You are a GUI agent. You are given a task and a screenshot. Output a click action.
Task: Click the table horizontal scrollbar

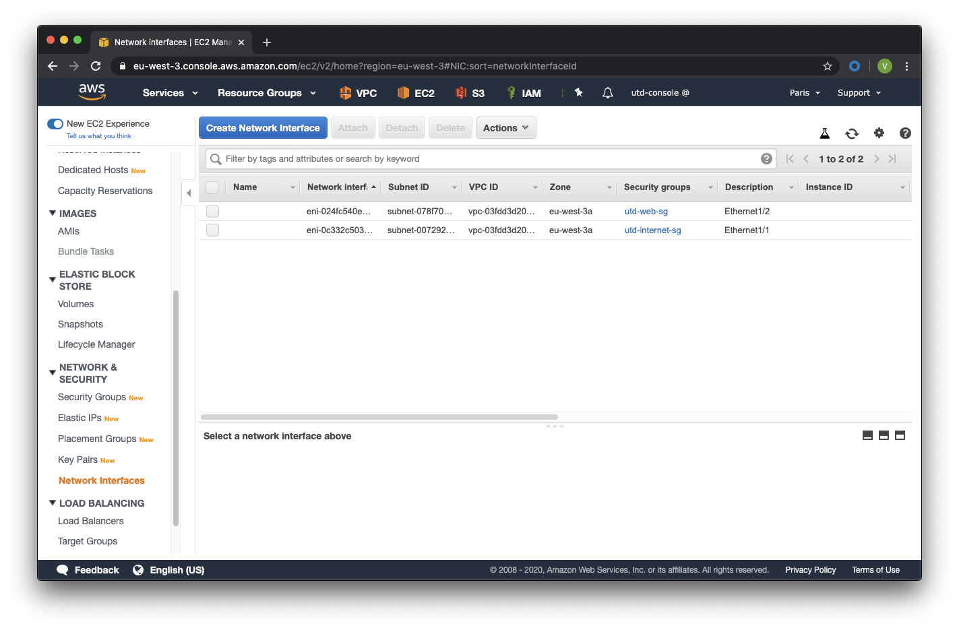[x=379, y=417]
